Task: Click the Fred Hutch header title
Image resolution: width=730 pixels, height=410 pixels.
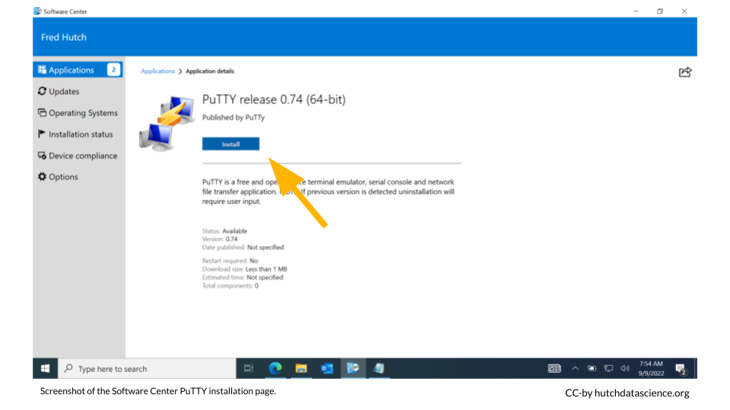Action: coord(64,37)
